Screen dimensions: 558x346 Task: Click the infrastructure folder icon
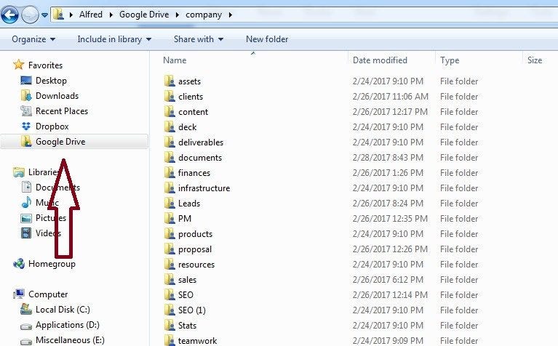[x=170, y=188]
